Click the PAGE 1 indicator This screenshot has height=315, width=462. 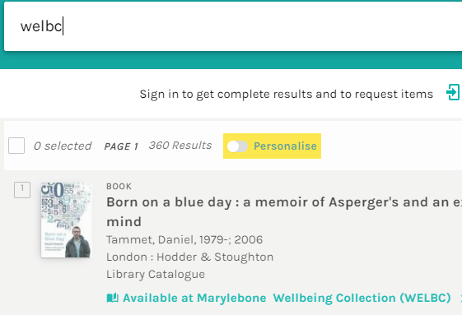(x=121, y=146)
